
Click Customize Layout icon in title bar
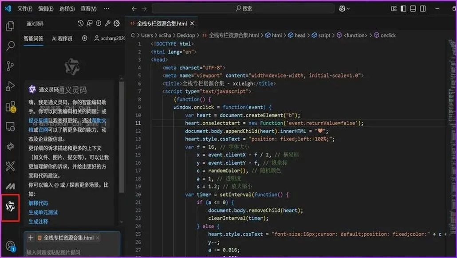click(x=394, y=8)
